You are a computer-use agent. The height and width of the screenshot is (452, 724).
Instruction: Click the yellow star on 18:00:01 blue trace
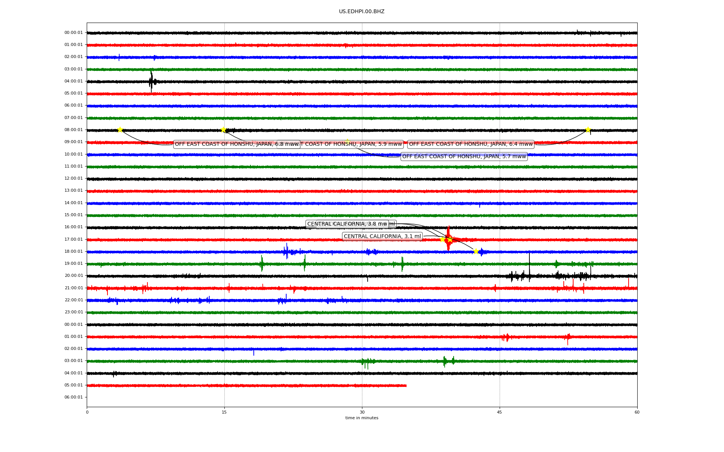tap(476, 251)
